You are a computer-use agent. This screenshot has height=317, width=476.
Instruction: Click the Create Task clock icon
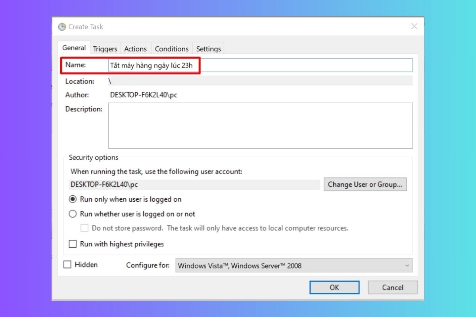[x=62, y=27]
